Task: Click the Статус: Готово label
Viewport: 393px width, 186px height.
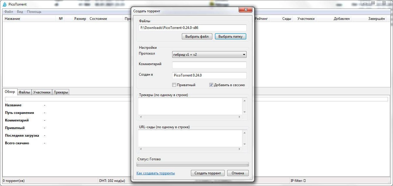Action: [149, 159]
